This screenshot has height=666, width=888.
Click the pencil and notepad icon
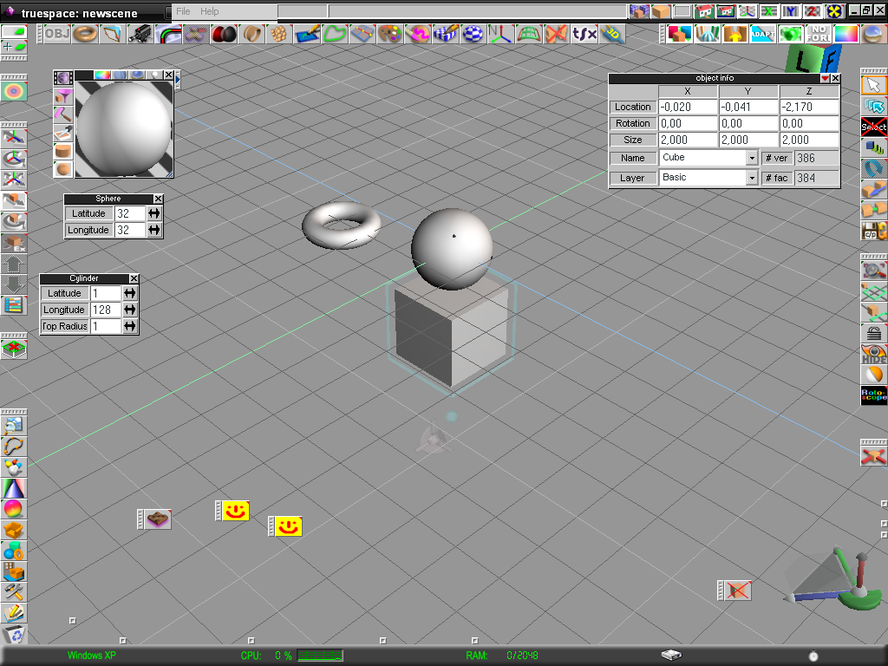click(14, 613)
